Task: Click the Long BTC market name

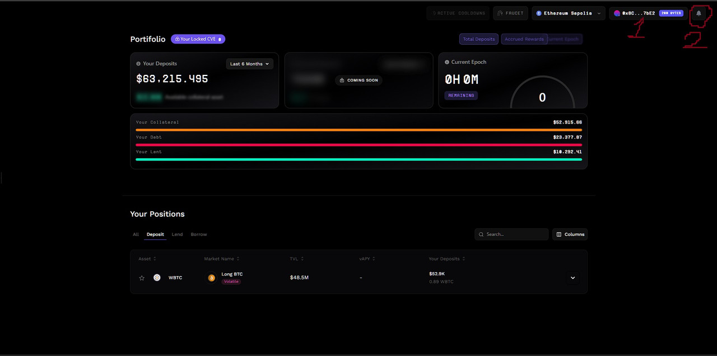Action: tap(232, 274)
